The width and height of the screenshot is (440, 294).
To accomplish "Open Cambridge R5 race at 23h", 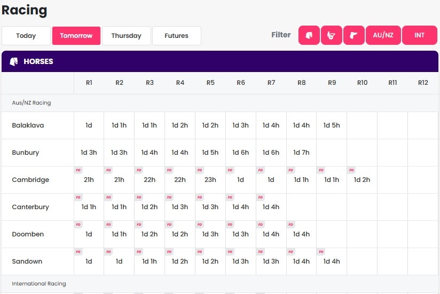I will [x=210, y=180].
